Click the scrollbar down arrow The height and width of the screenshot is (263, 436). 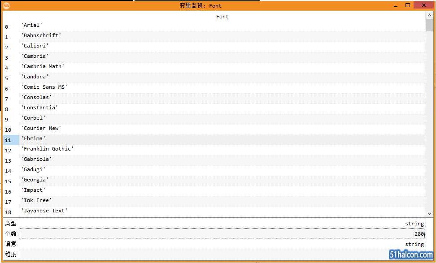coord(429,214)
